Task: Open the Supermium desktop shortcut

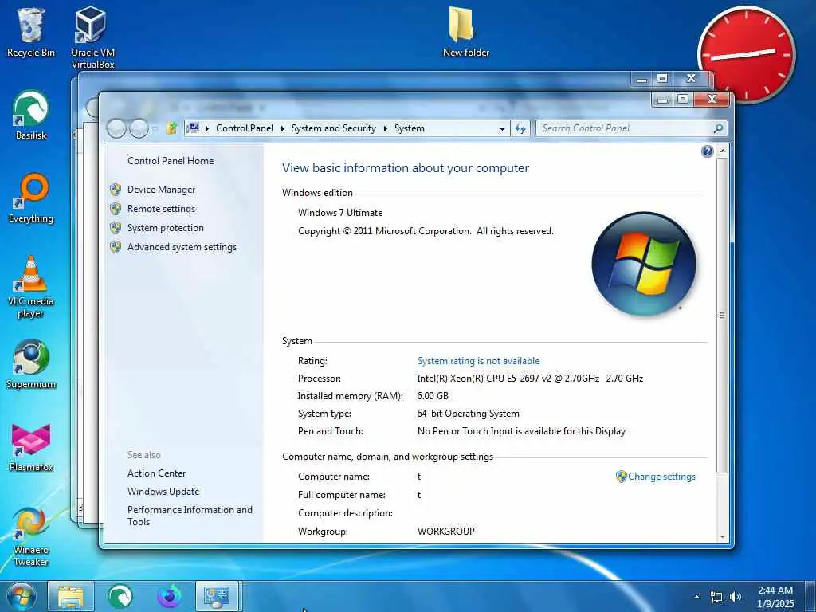Action: pyautogui.click(x=31, y=364)
